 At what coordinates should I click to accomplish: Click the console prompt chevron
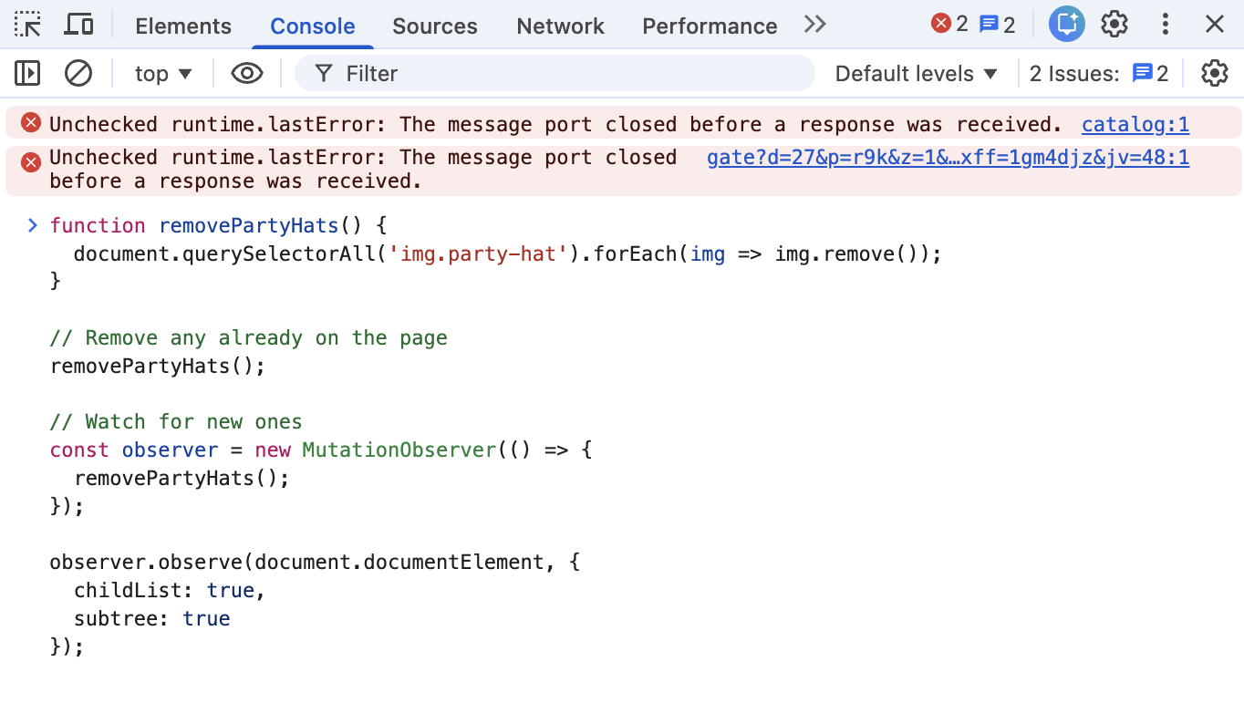[x=33, y=225]
